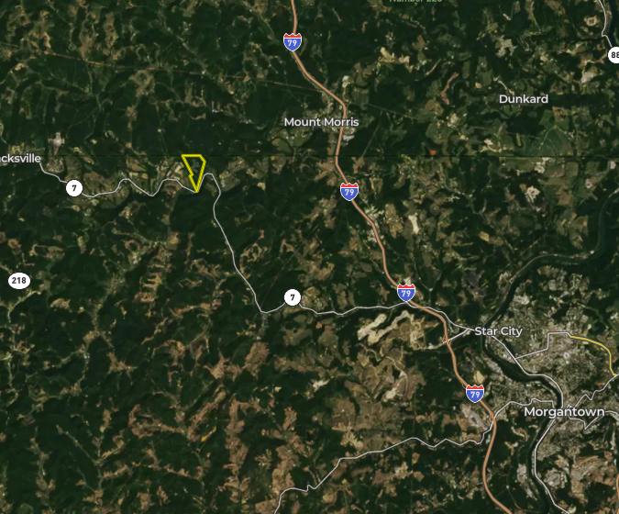The width and height of the screenshot is (619, 514).
Task: Click the Route 7 shield near Blacksville
Action: (x=74, y=188)
